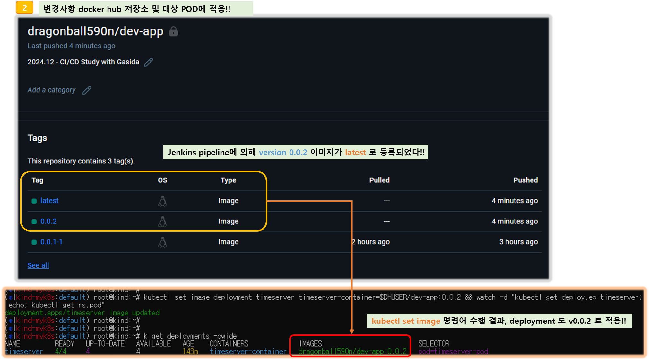Click the private repository lock icon
This screenshot has width=649, height=360.
click(x=173, y=31)
